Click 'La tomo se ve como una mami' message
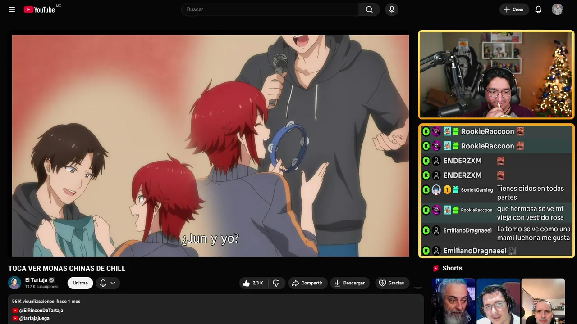This screenshot has width=577, height=324. (x=534, y=233)
